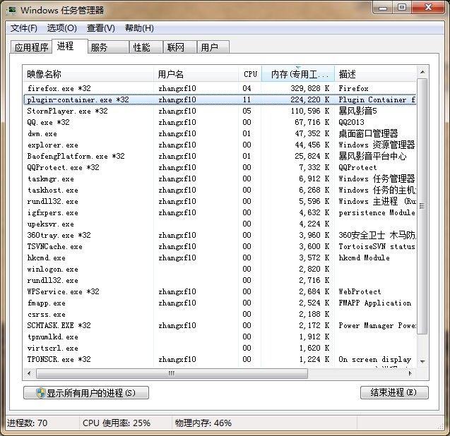Click the vertical scrollbar thumb

422,206
